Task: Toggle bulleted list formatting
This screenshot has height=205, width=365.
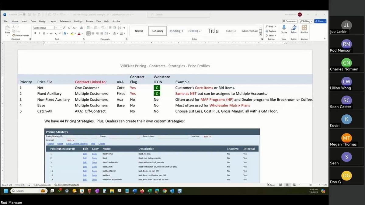Action: point(88,28)
